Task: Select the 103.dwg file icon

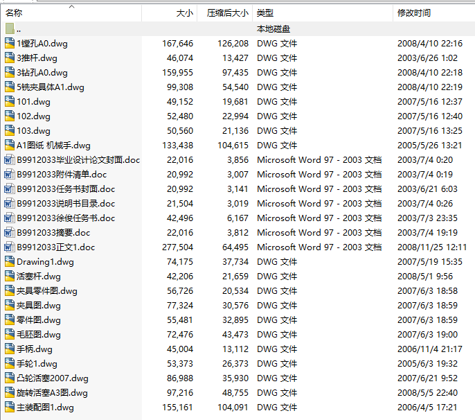Action: click(x=10, y=131)
